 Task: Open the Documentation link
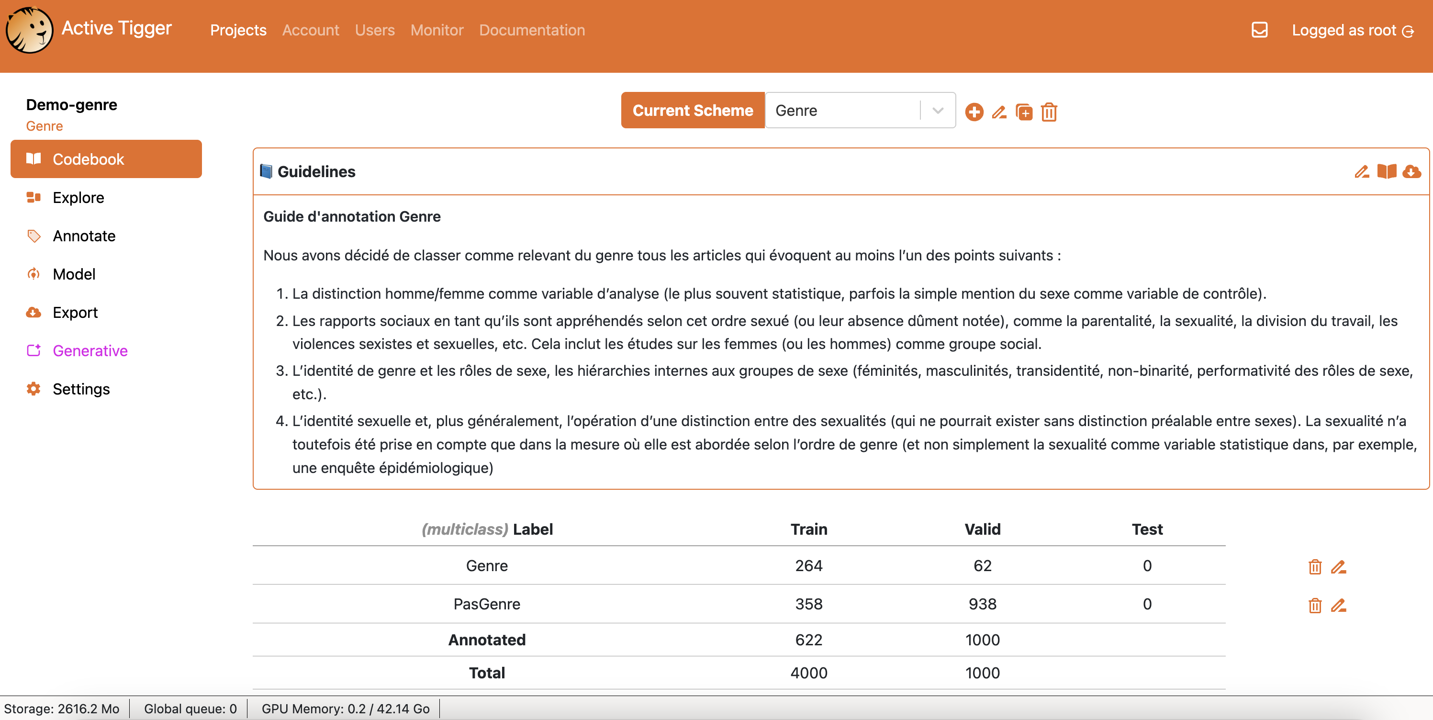coord(532,30)
